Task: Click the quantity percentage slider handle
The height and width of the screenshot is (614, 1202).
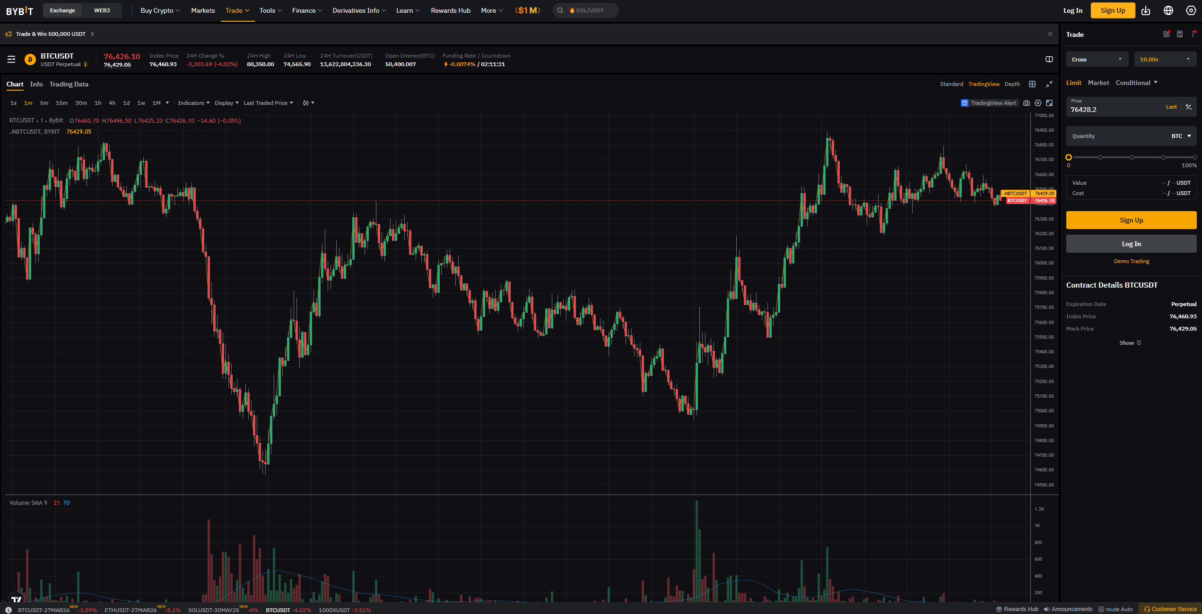Action: pyautogui.click(x=1069, y=157)
